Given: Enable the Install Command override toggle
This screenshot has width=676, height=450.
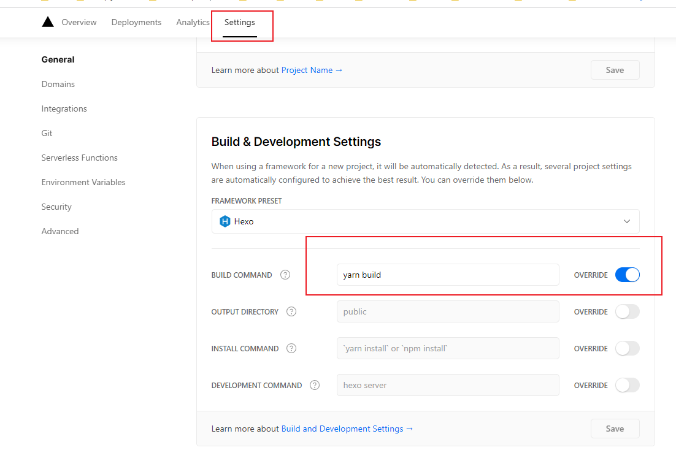Looking at the screenshot, I should click(x=628, y=348).
